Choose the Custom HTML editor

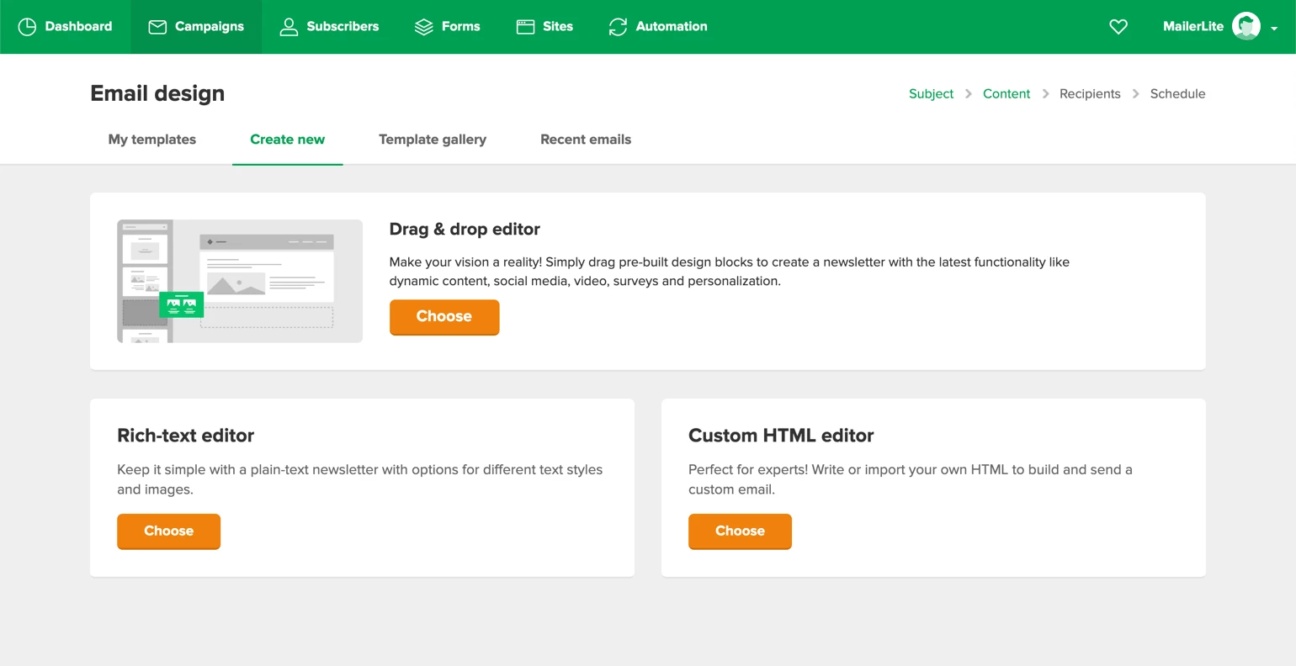pos(740,531)
